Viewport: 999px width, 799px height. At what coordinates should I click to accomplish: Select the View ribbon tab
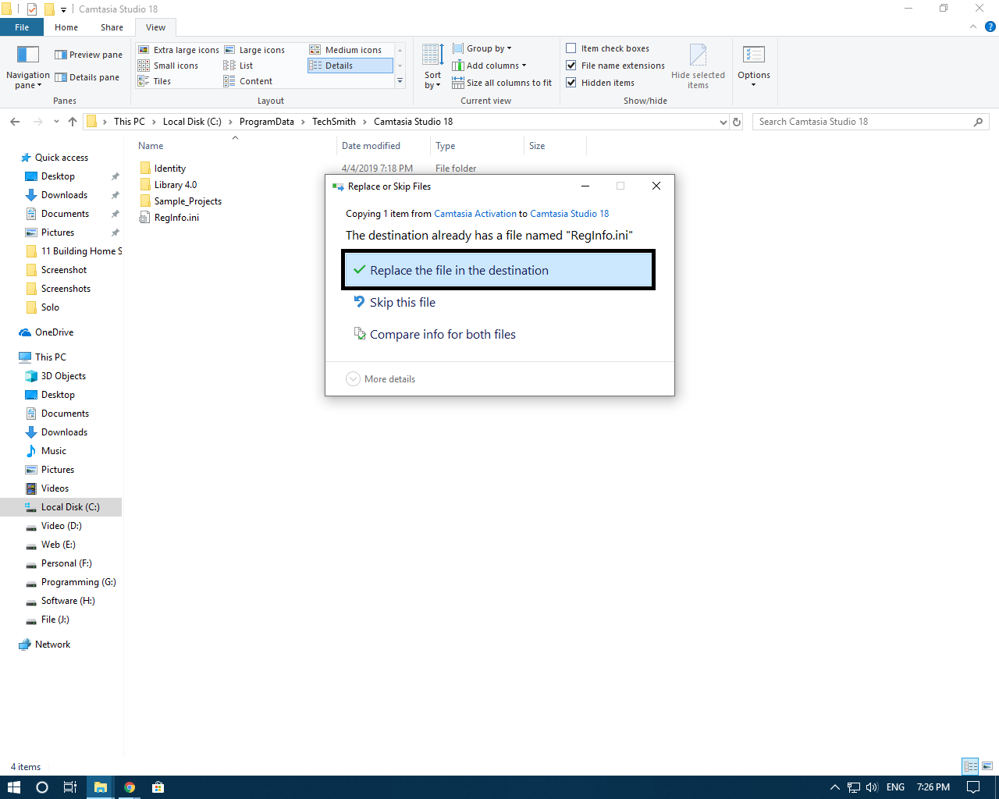point(155,27)
